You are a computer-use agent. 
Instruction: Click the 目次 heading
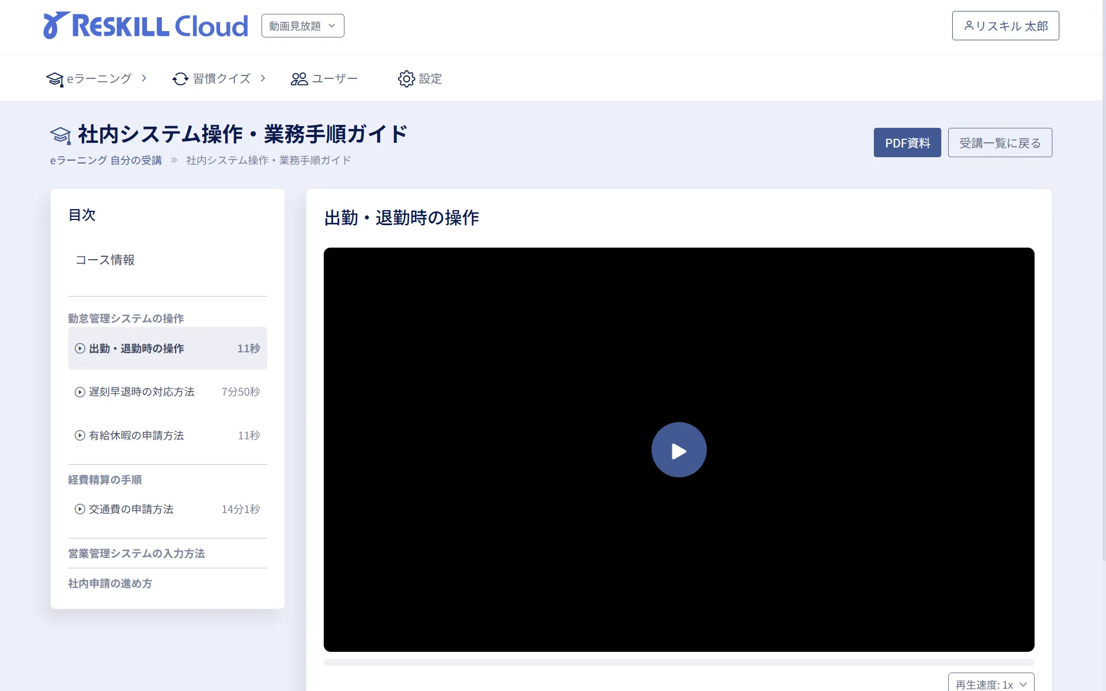click(x=82, y=215)
